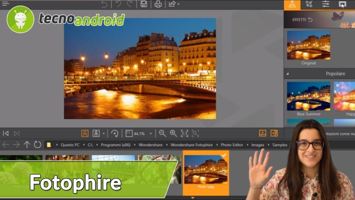355x200 pixels.
Task: Open Samples breadcrumb folder
Action: pos(280,145)
